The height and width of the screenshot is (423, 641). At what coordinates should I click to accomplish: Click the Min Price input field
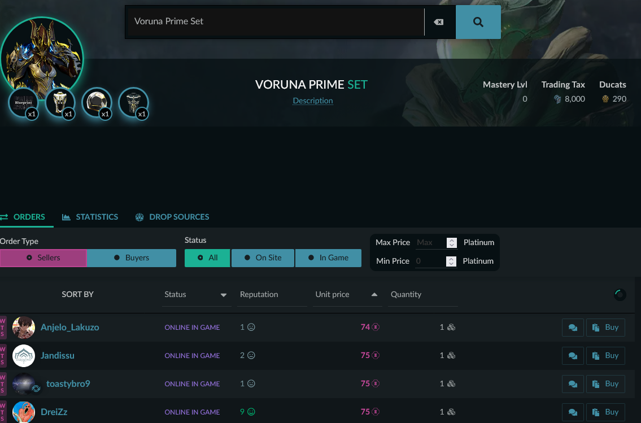pyautogui.click(x=430, y=261)
